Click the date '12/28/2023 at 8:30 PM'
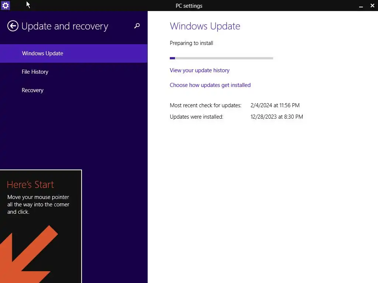This screenshot has width=378, height=283. point(277,117)
